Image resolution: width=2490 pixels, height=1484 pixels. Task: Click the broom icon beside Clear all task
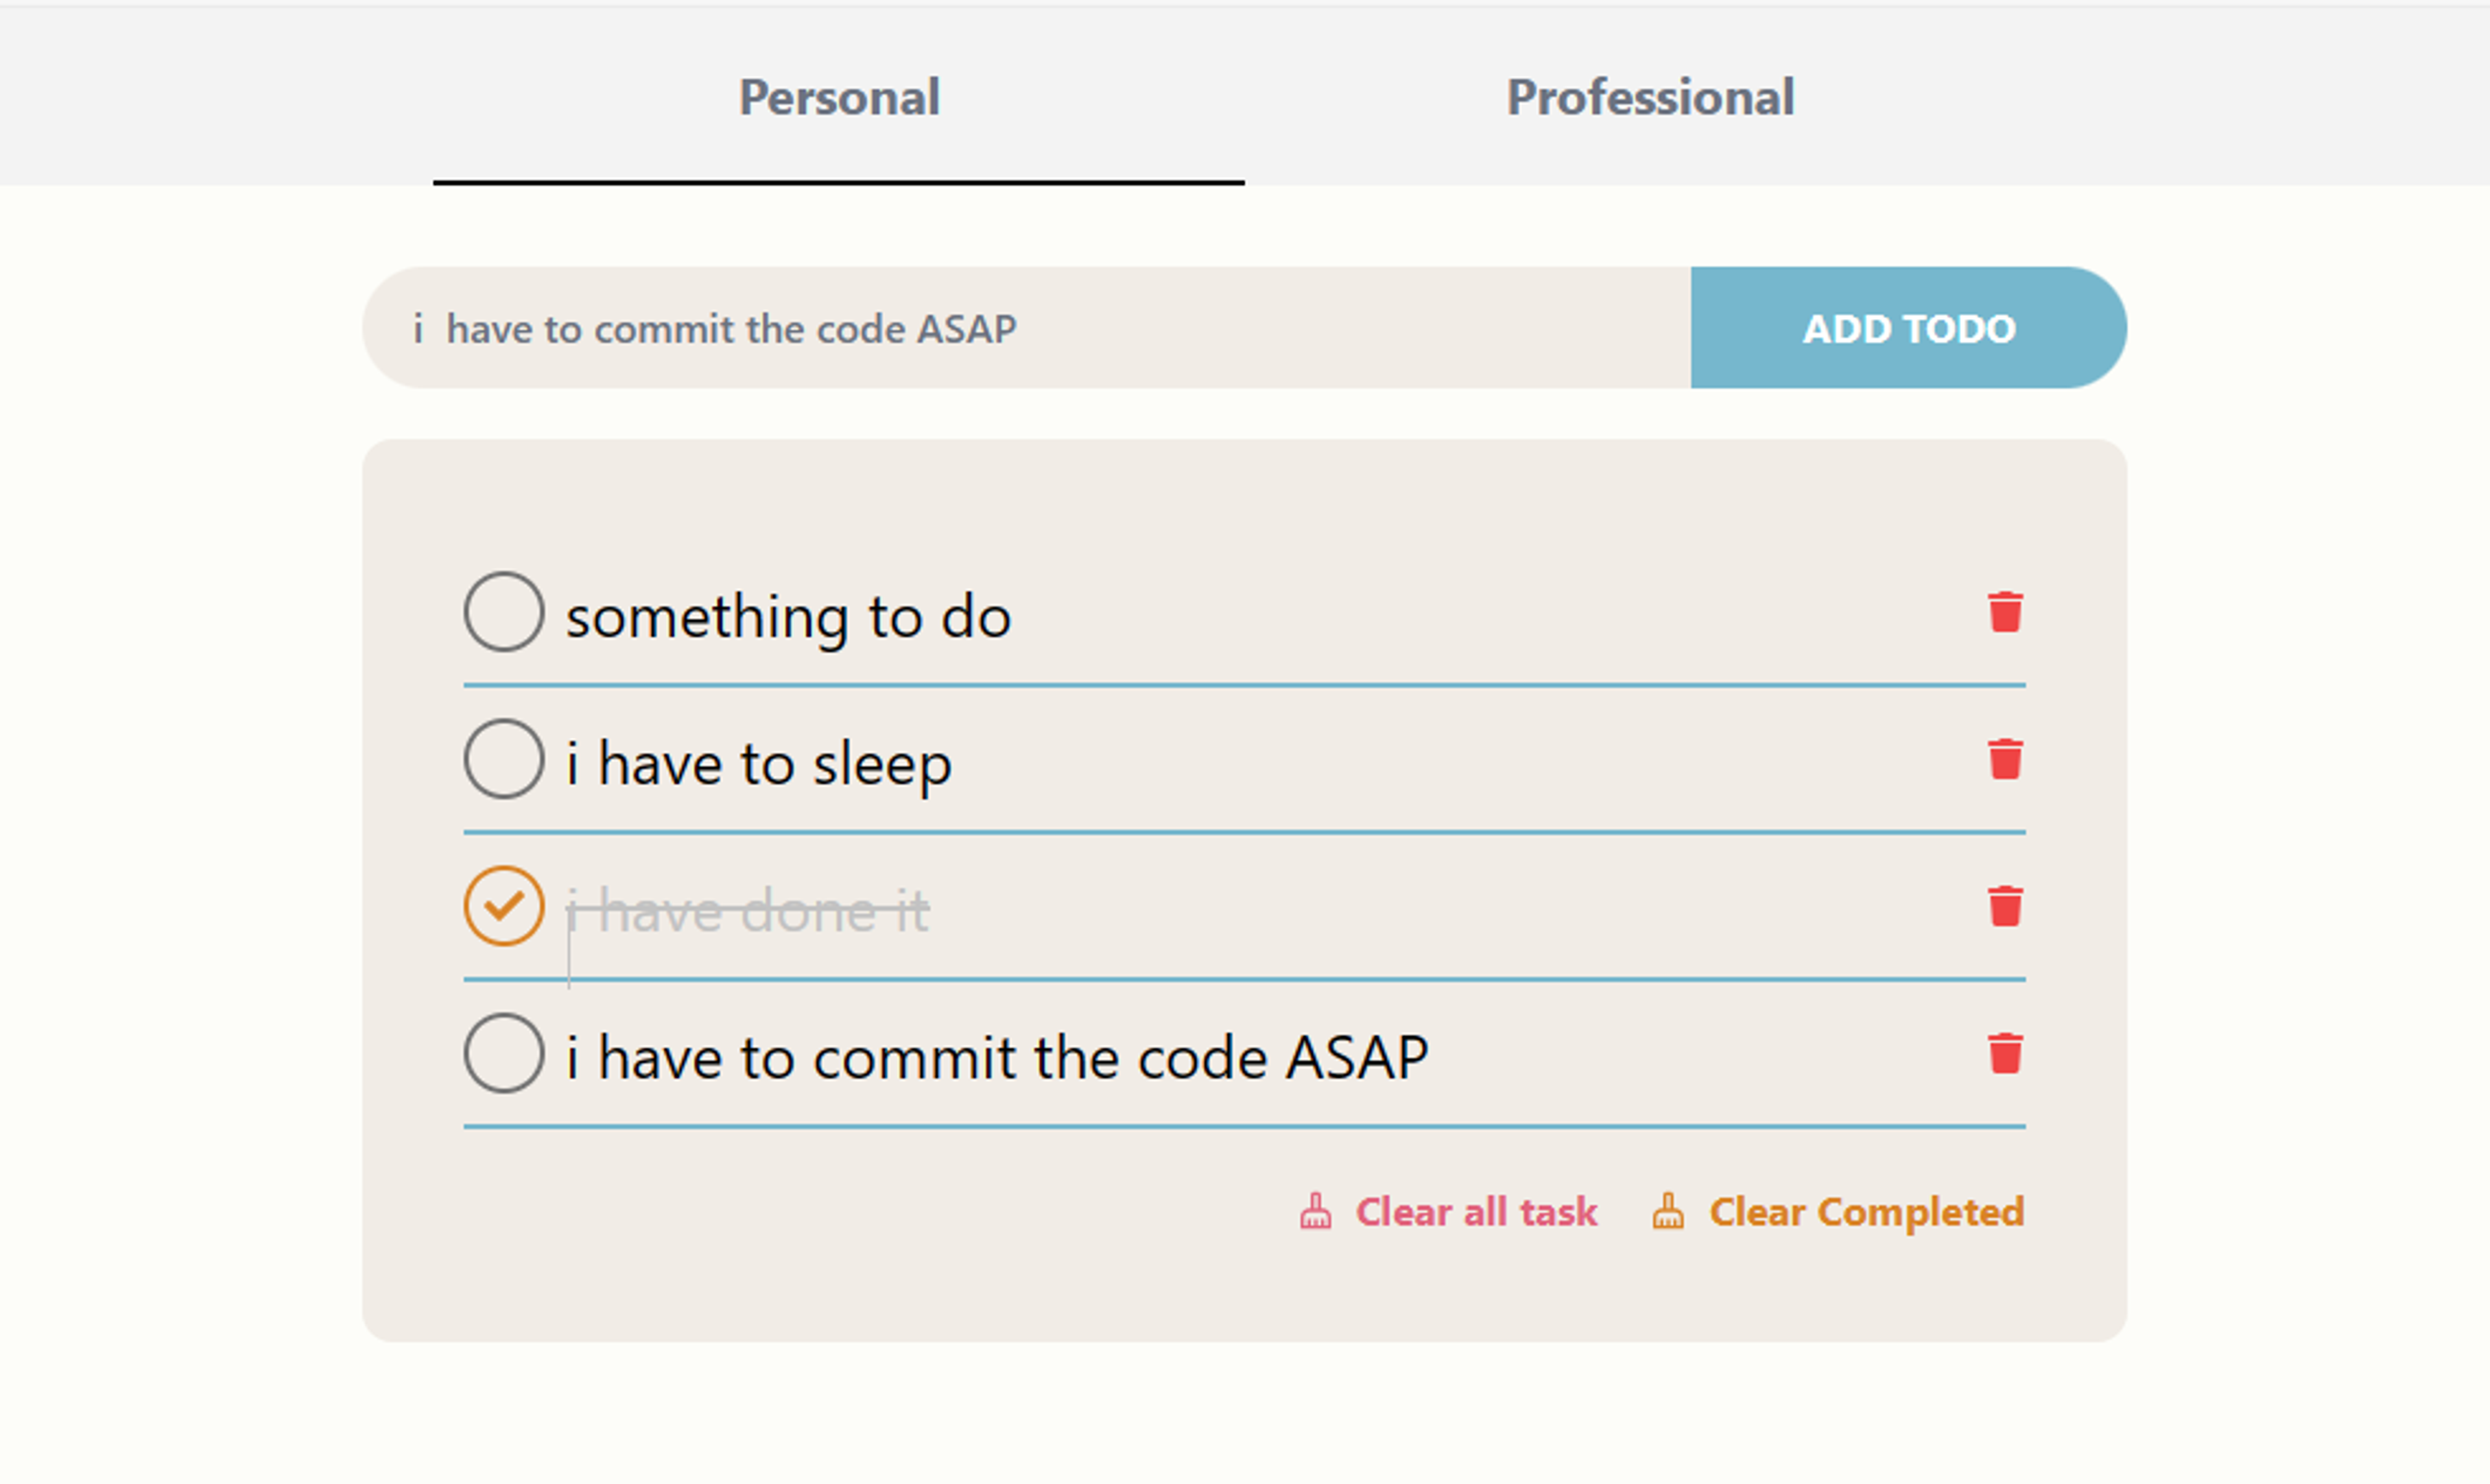click(x=1316, y=1211)
